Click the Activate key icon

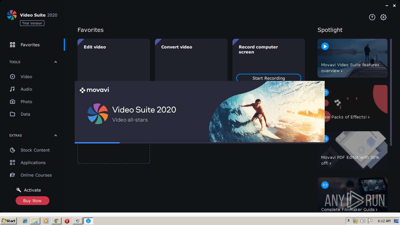[19, 190]
